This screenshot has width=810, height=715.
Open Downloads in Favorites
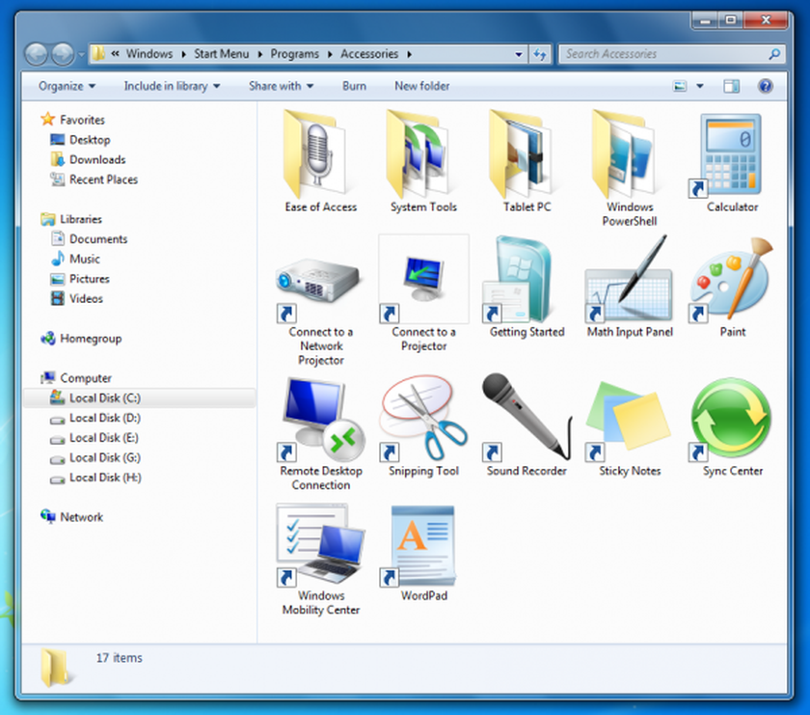pyautogui.click(x=97, y=159)
